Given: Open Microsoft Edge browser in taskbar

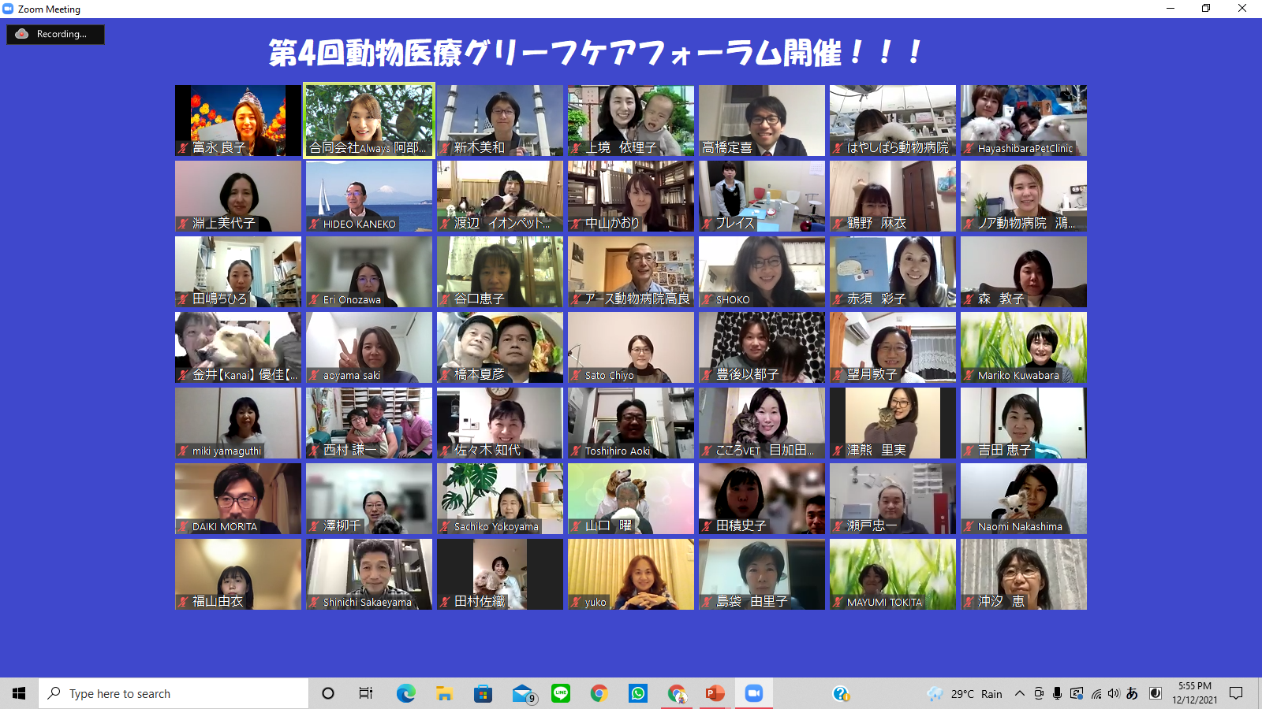Looking at the screenshot, I should coord(405,693).
